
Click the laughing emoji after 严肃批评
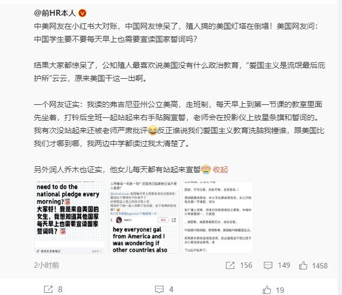[x=153, y=130]
